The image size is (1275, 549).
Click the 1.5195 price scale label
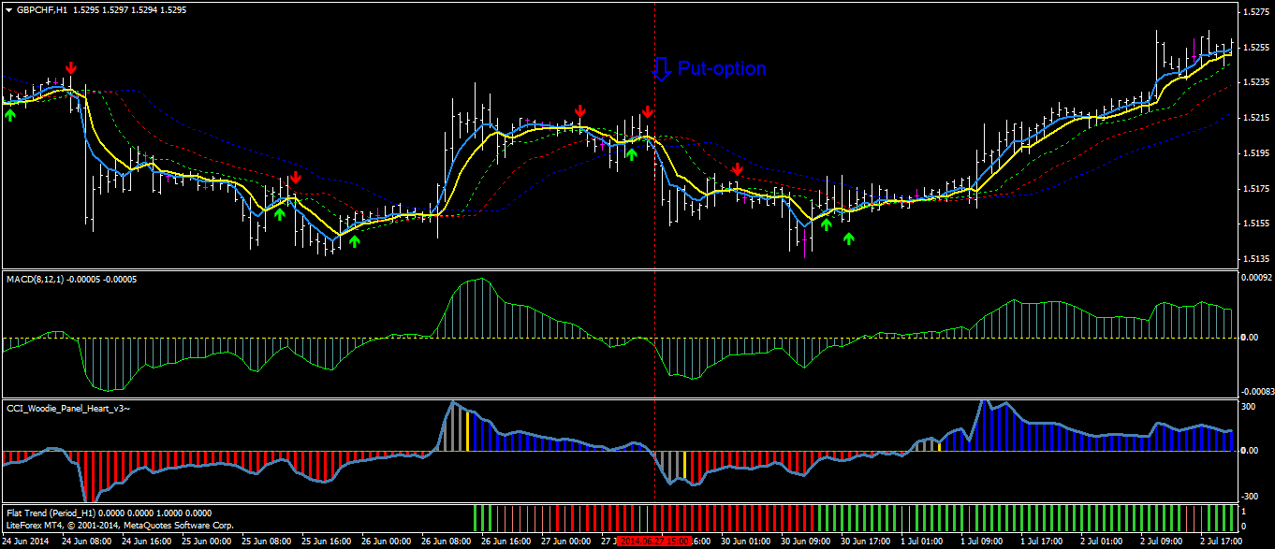[x=1254, y=152]
